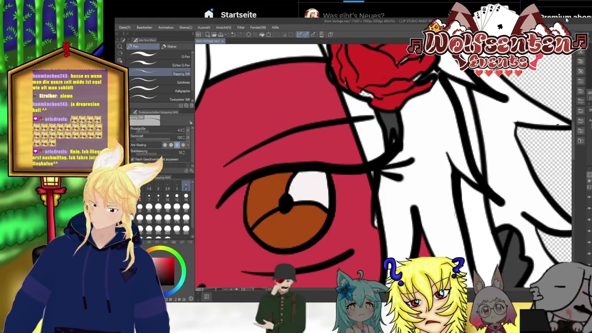Select brush size 4 preset
This screenshot has height=333, width=592.
(x=186, y=186)
